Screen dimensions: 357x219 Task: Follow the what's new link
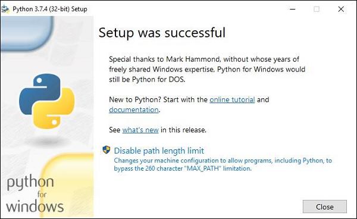[x=140, y=130]
